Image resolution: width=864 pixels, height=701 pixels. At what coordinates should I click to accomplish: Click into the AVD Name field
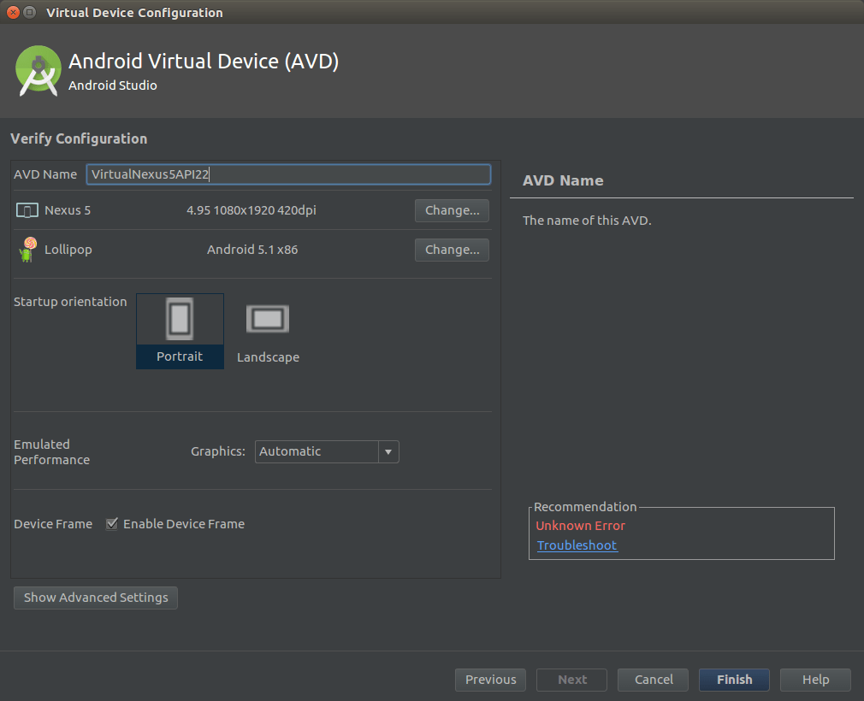coord(288,174)
